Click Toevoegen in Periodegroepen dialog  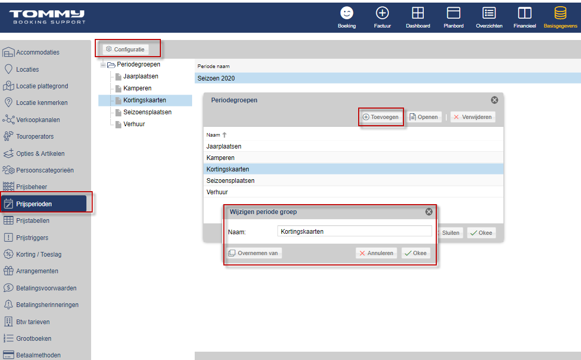381,117
